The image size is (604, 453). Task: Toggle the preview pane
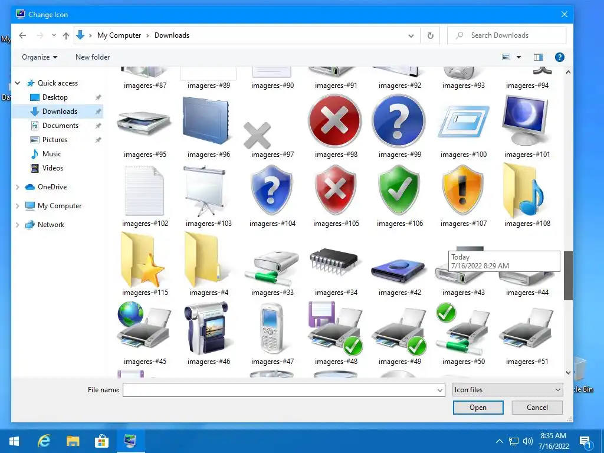[x=538, y=57]
